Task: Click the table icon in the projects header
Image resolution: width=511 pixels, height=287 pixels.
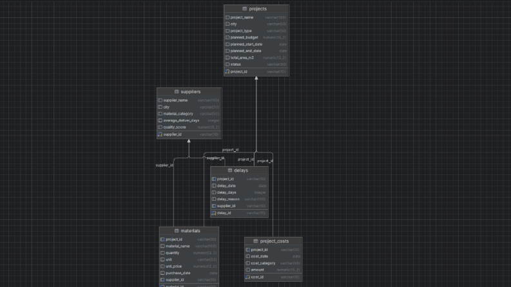Action: pos(244,9)
